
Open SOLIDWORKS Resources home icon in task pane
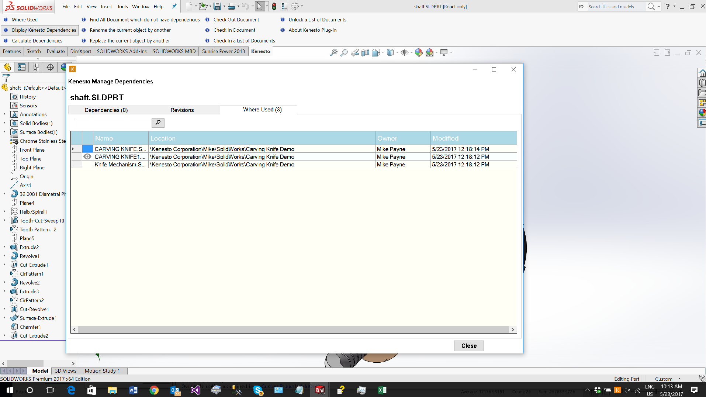702,73
